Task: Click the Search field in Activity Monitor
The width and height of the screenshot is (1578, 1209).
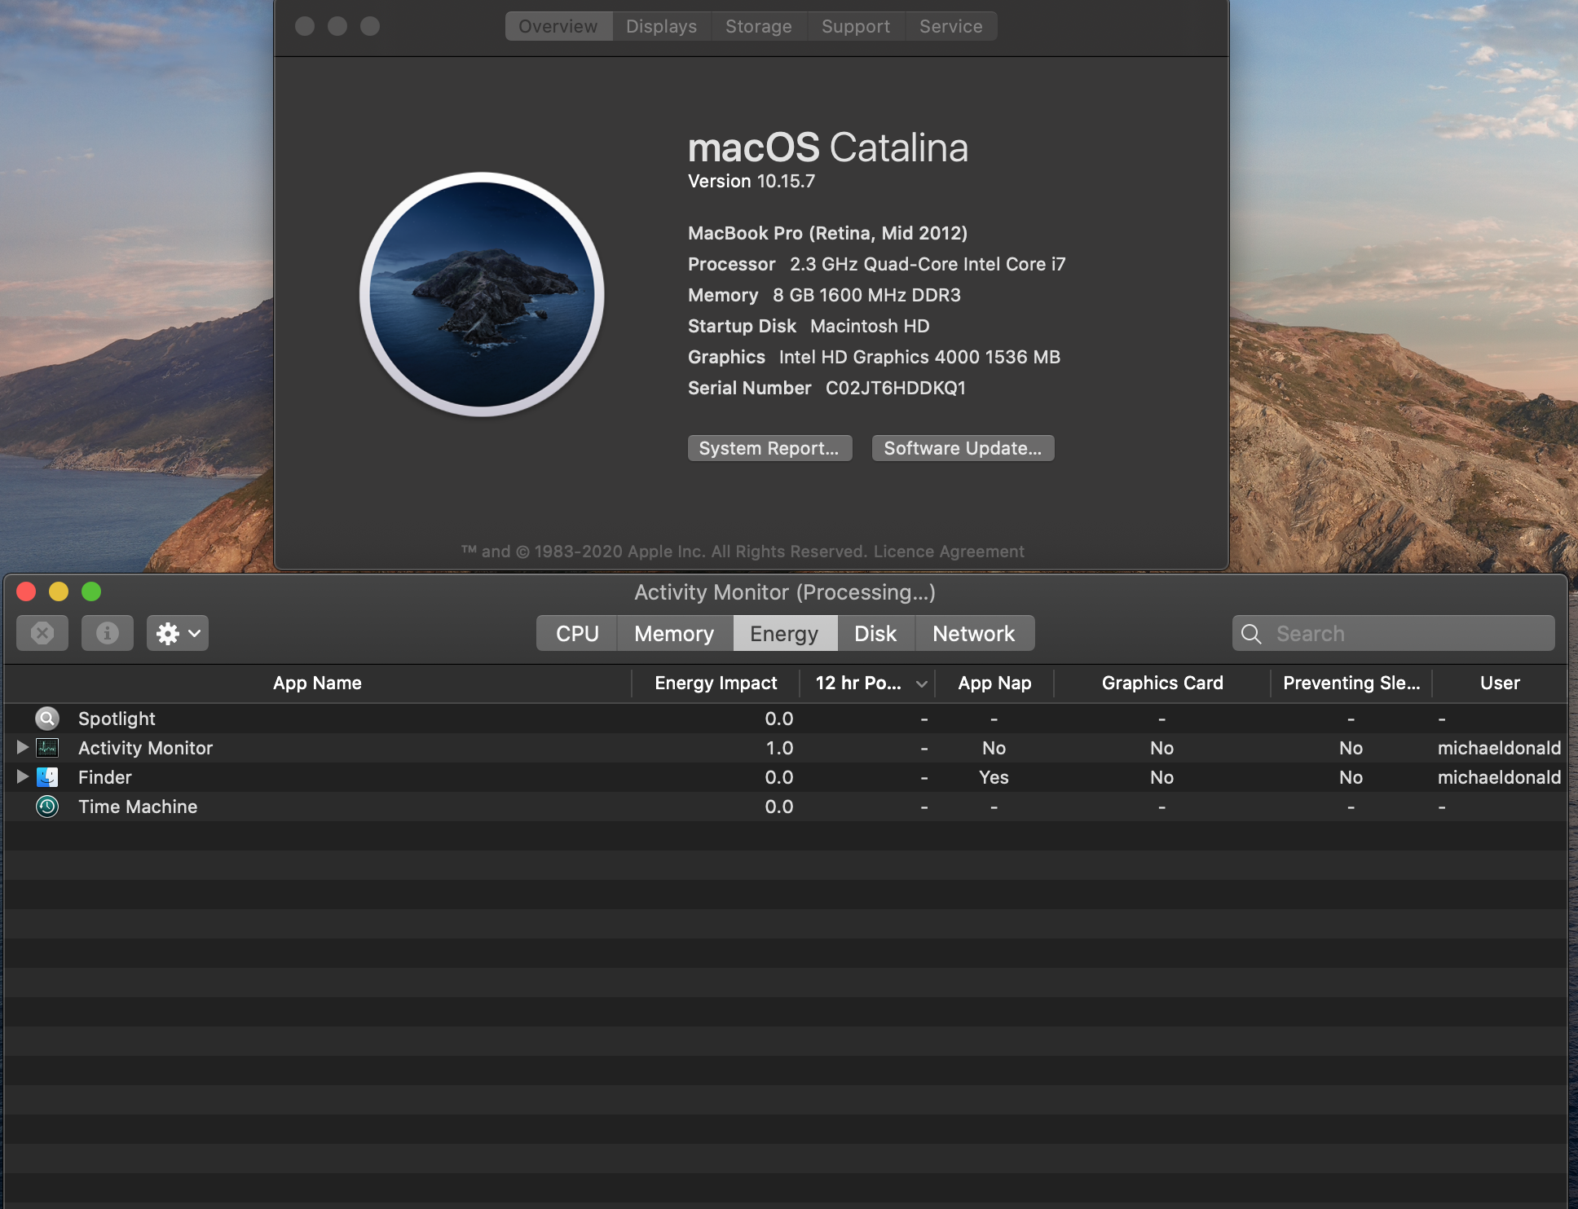Action: pyautogui.click(x=1394, y=634)
